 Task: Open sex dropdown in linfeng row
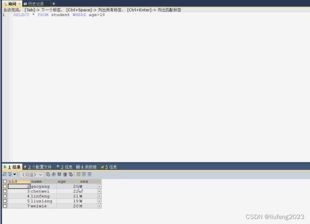(99, 196)
